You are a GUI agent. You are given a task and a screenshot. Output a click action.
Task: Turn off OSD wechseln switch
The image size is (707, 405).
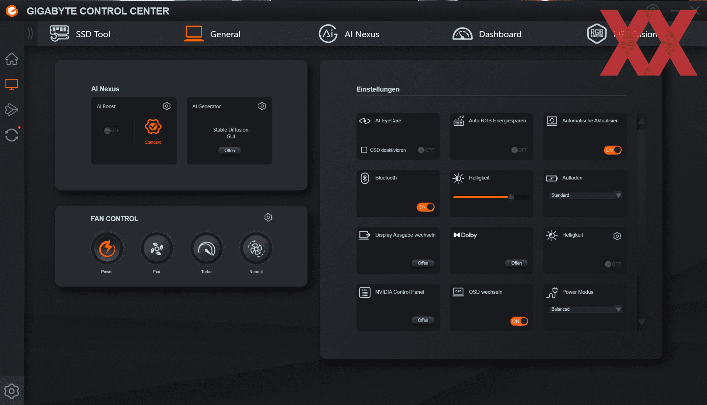(519, 321)
